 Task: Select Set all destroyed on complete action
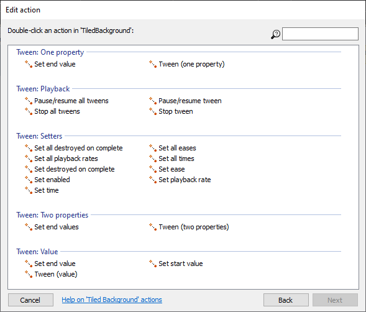tap(78, 148)
